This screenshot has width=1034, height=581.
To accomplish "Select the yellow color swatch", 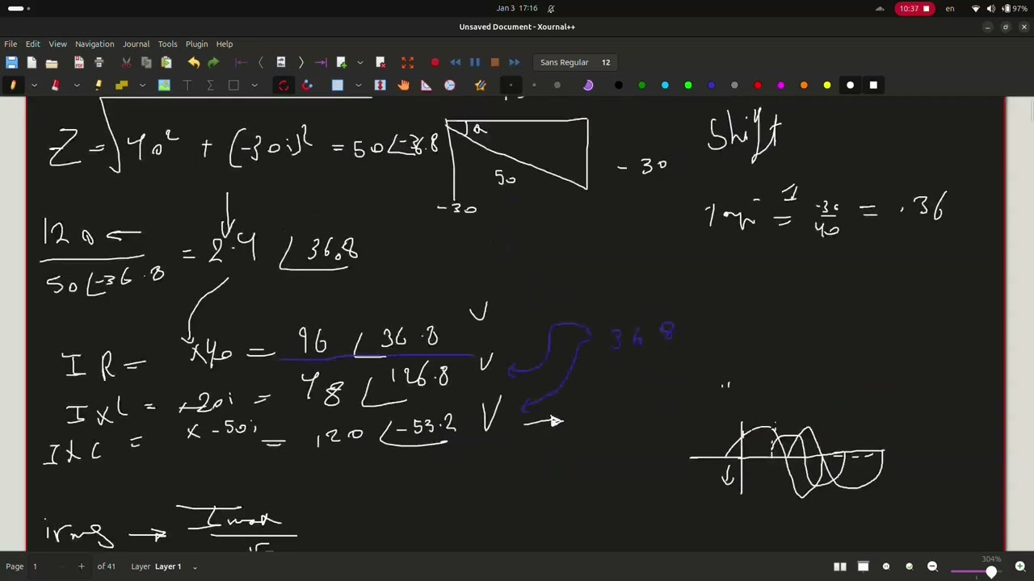I will coord(827,85).
